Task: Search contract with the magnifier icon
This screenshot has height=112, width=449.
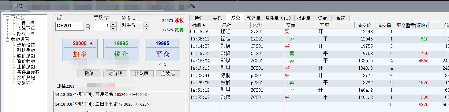Action: (x=88, y=26)
